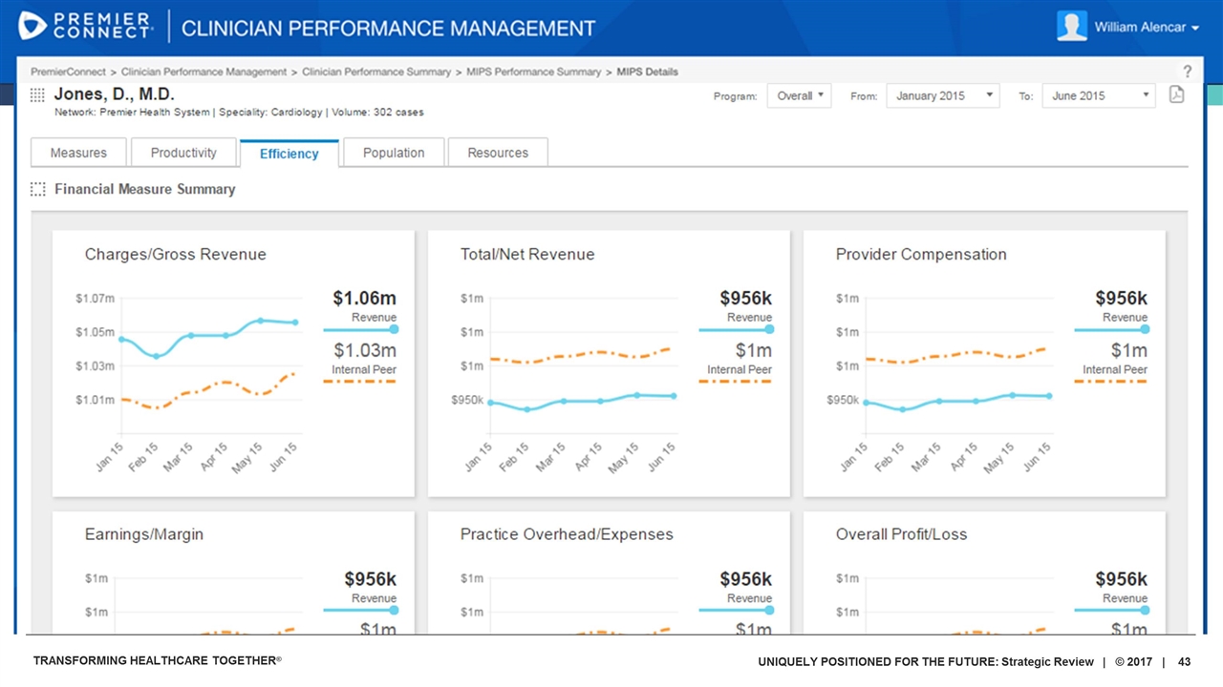Click Revenue legend line in Charges/Gross Revenue
Image resolution: width=1223 pixels, height=687 pixels.
tap(360, 329)
